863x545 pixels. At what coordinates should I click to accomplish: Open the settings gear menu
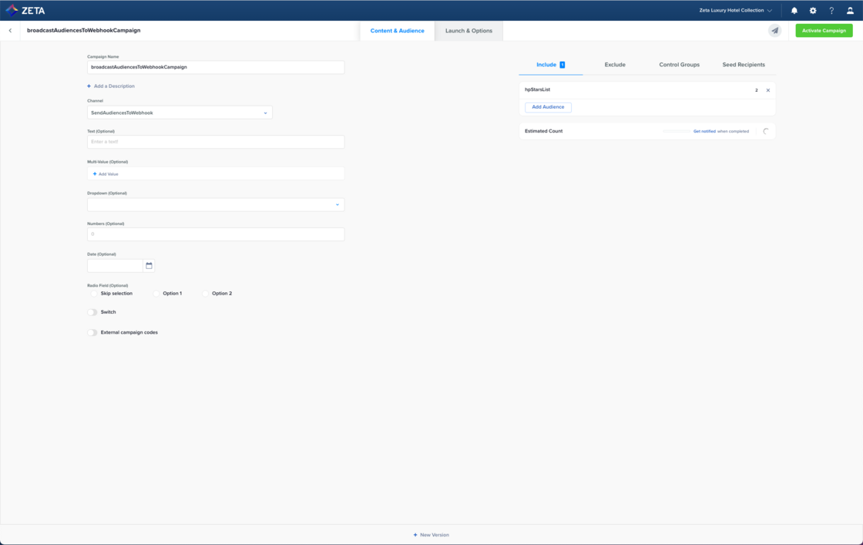[x=813, y=11]
